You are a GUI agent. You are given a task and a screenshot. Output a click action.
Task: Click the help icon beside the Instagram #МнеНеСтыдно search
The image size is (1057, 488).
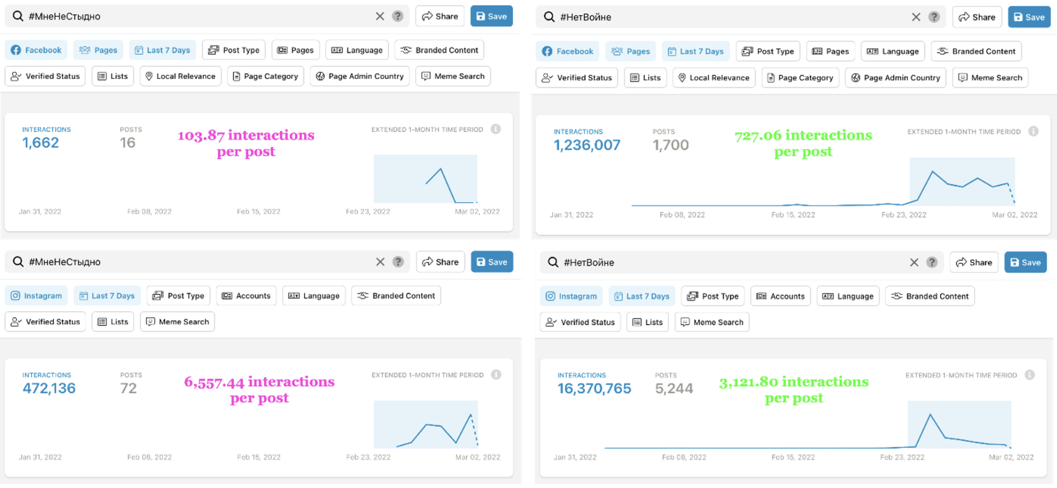(x=398, y=262)
